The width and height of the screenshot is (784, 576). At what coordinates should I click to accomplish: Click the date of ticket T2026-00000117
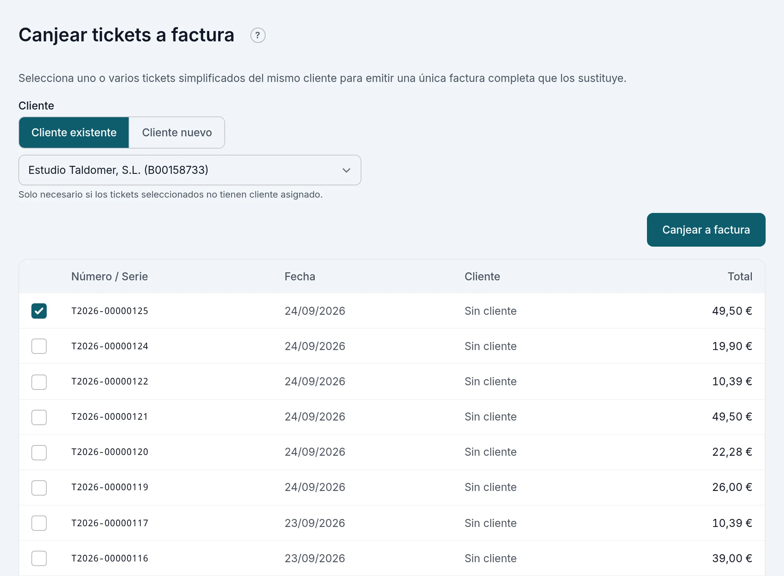[315, 523]
